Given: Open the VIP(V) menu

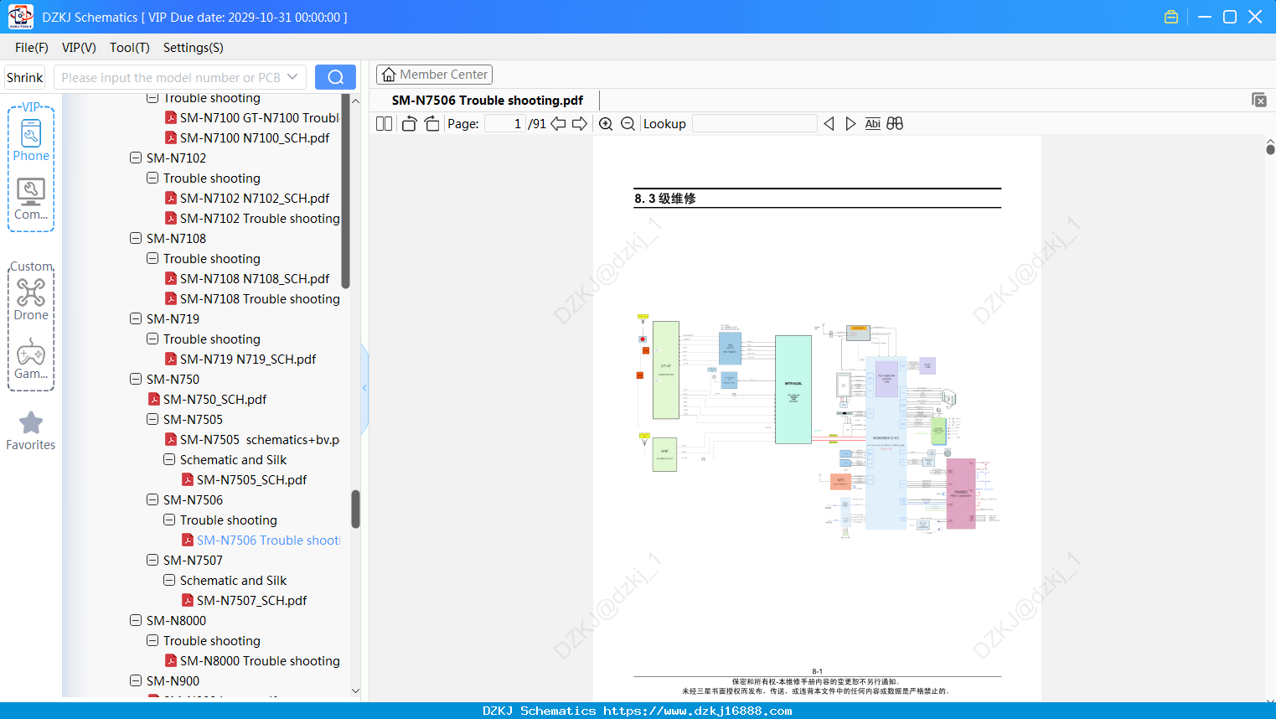Looking at the screenshot, I should (x=79, y=48).
